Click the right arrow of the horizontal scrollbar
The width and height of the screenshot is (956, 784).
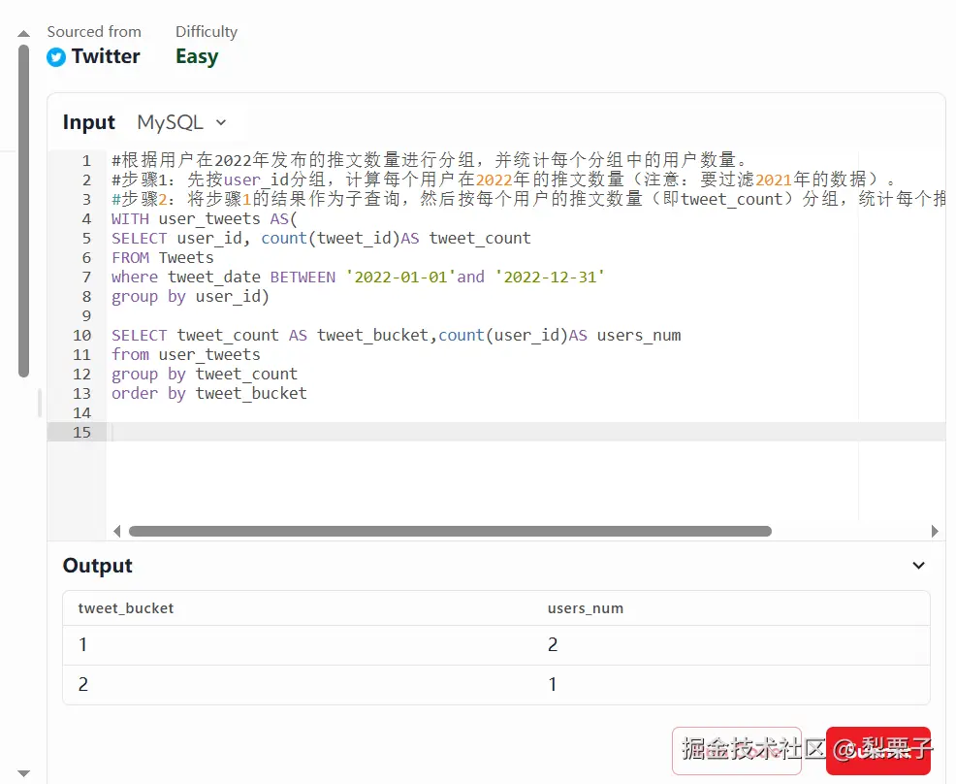pyautogui.click(x=935, y=532)
